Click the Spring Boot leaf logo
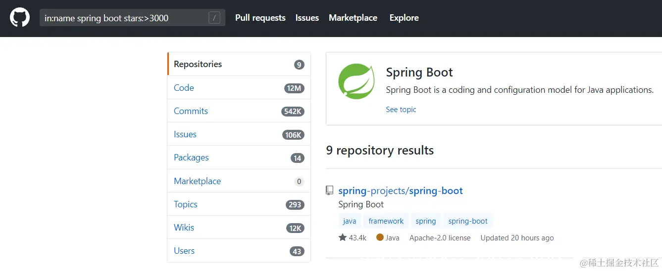Screen dimensions: 662x271 tap(356, 81)
